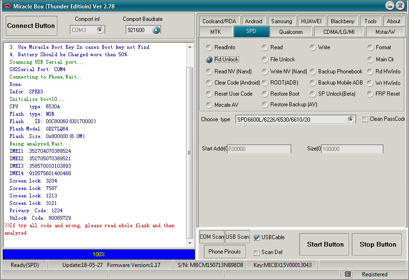The height and width of the screenshot is (280, 409).
Task: Click the log panel scrollbar thumb
Action: (190, 153)
